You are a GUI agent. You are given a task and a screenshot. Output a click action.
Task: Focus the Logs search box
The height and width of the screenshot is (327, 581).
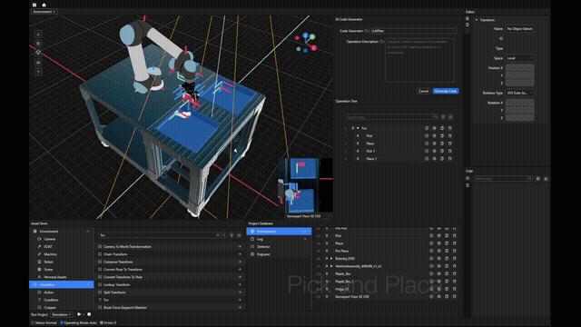[x=503, y=179]
